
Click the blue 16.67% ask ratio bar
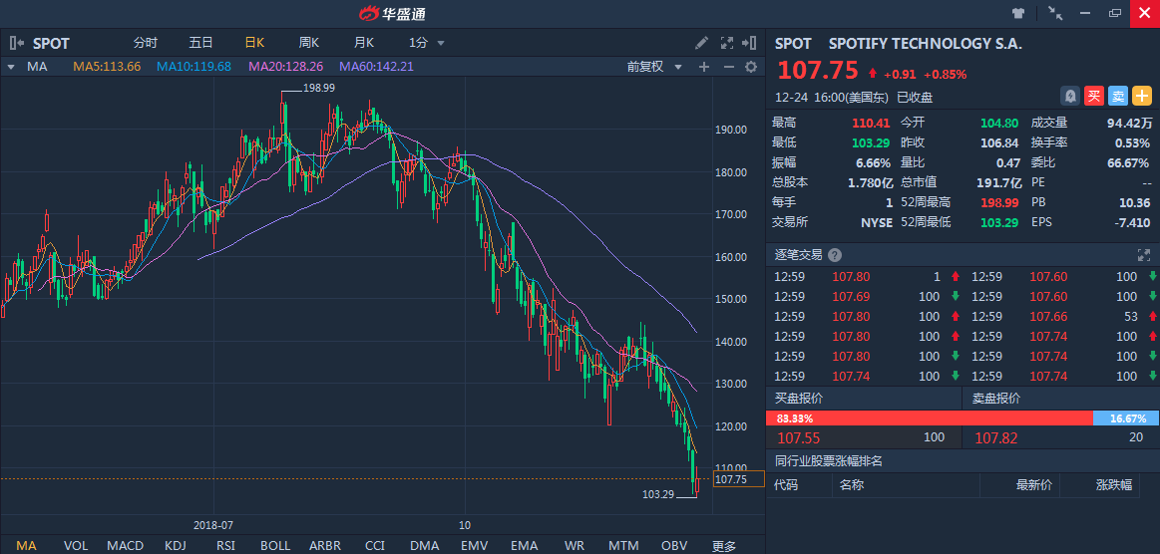[1126, 418]
